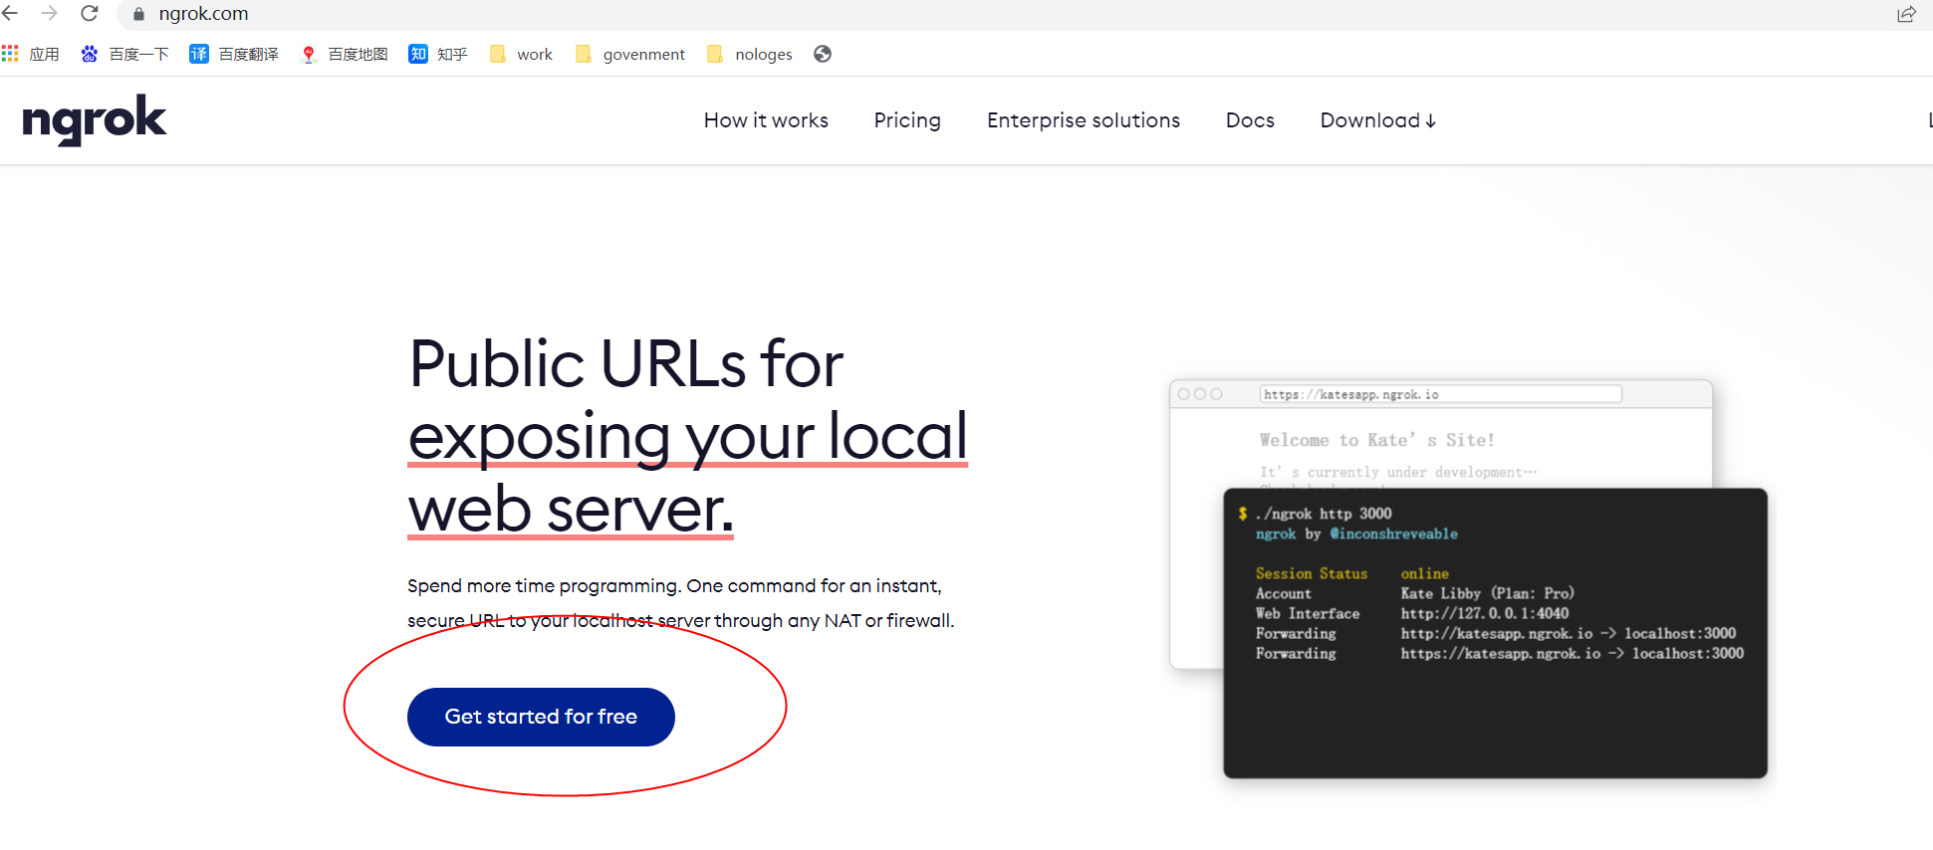Open the nologes bookmarks folder

point(750,54)
